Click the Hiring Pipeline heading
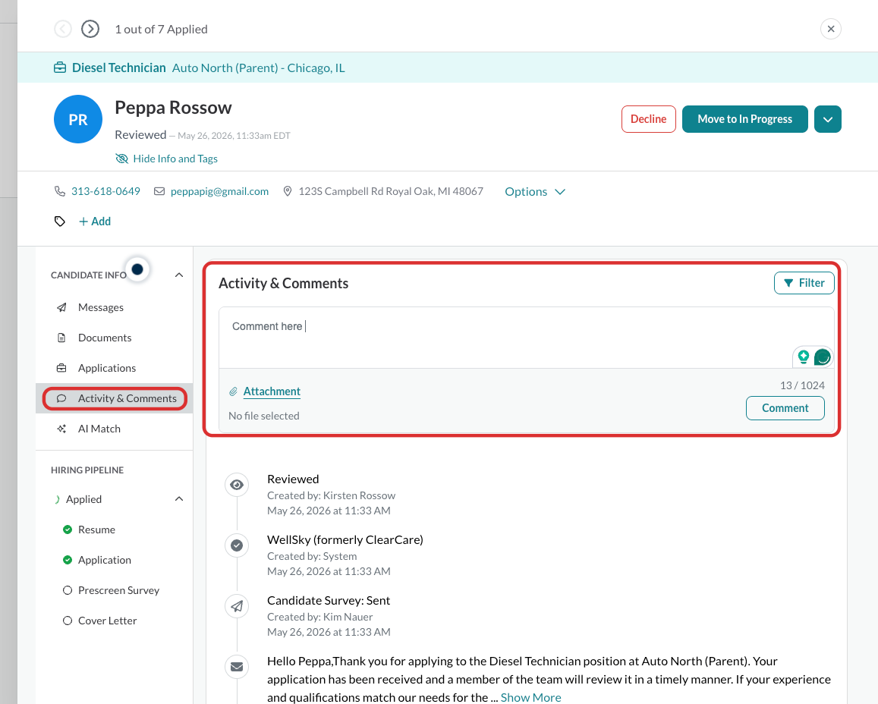878x704 pixels. coord(87,470)
